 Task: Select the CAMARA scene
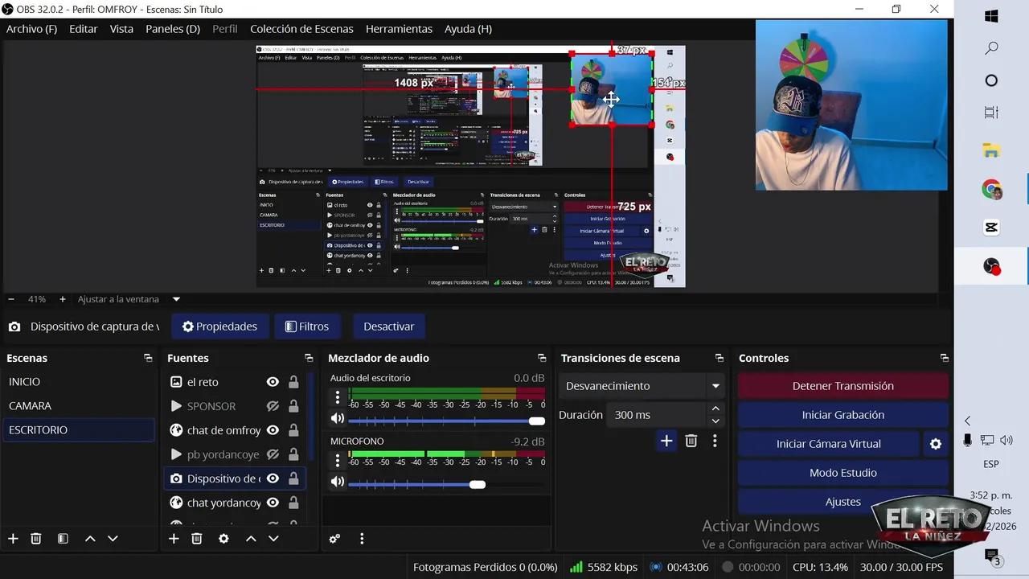click(x=78, y=406)
